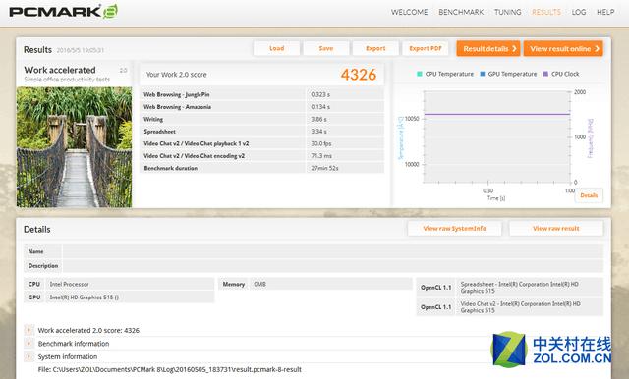Open the Help tab
Image resolution: width=629 pixels, height=379 pixels.
tap(605, 12)
